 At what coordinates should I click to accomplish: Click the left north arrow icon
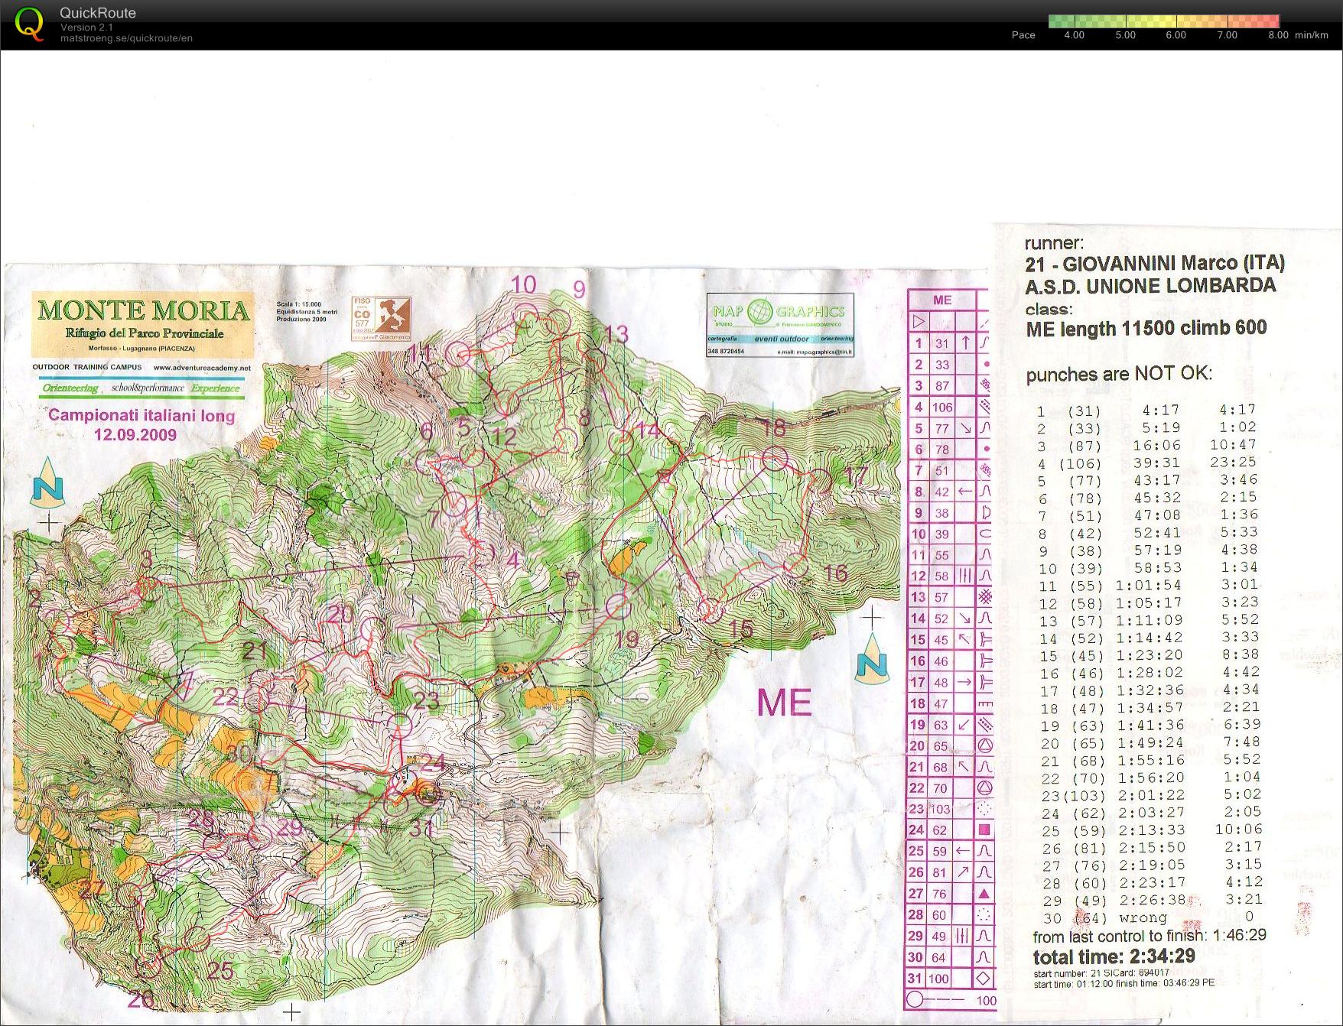47,483
